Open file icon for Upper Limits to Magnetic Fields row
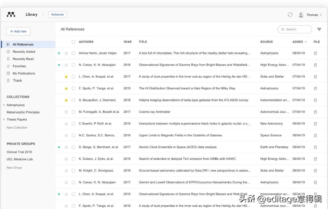 click(315, 135)
